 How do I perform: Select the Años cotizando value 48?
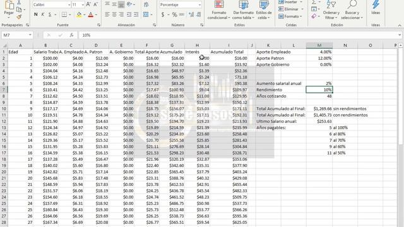point(319,96)
